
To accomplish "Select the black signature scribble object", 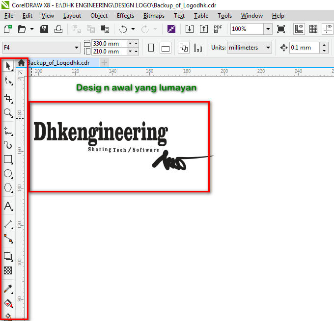I will point(183,160).
